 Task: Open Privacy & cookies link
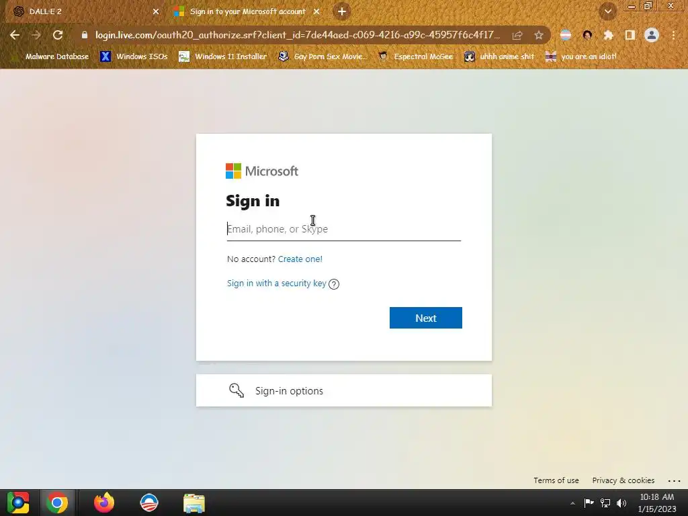[623, 480]
